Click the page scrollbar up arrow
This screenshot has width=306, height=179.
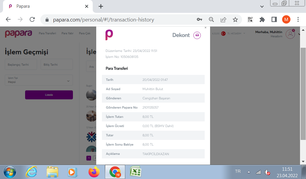tap(303, 30)
